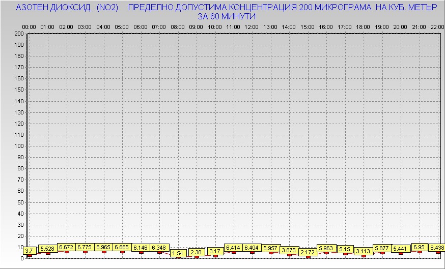
Task: Click the 16:00 time axis label
Action: pyautogui.click(x=326, y=27)
